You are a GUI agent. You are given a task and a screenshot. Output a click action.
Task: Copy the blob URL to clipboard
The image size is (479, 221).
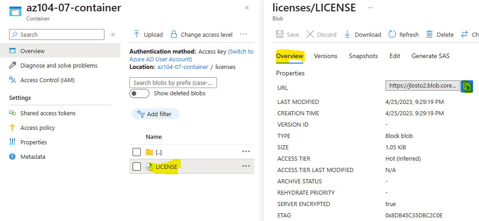(x=467, y=86)
